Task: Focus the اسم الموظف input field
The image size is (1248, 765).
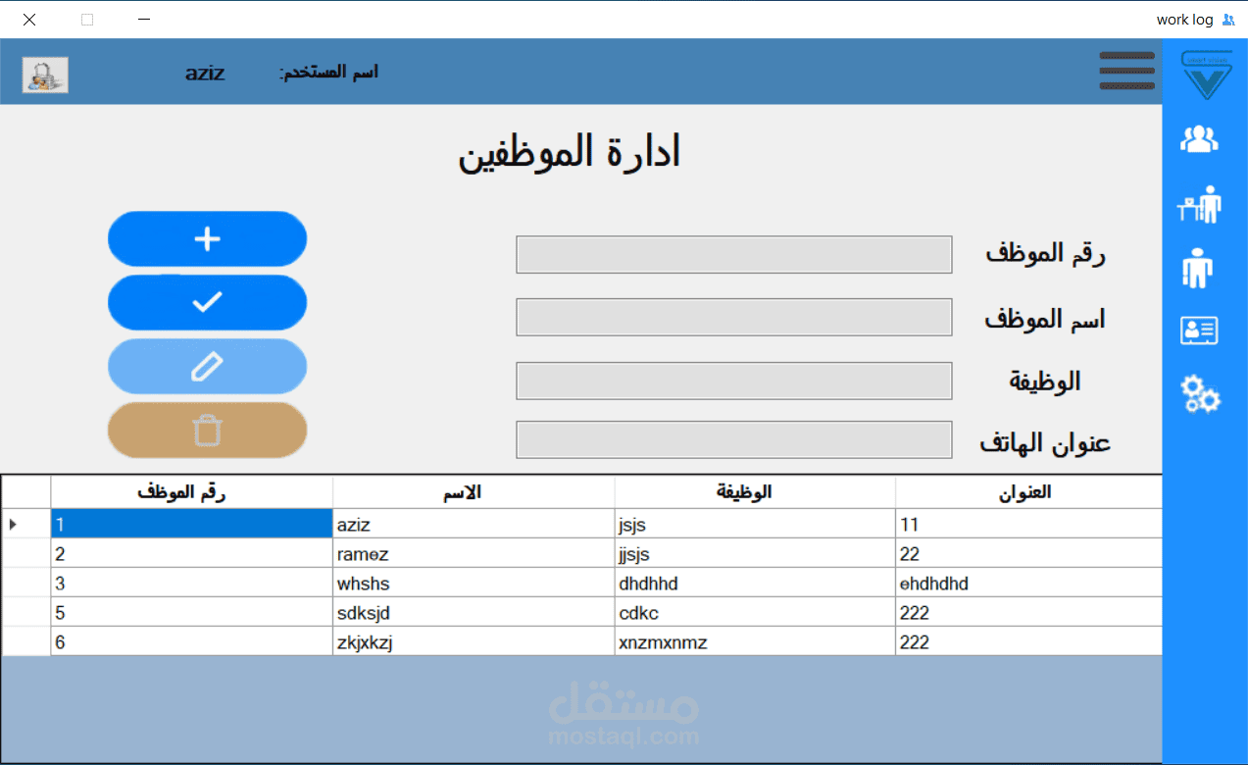Action: [734, 318]
